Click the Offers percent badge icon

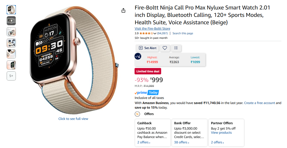click(137, 114)
